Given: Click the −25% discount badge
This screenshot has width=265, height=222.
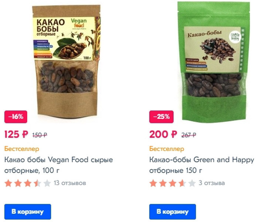Looking at the screenshot, I should pos(162,117).
